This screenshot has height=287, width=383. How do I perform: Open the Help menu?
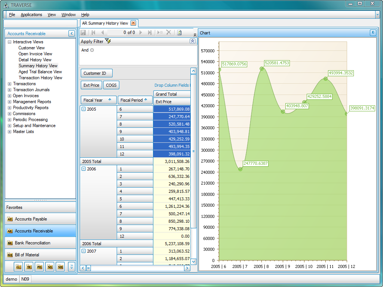pyautogui.click(x=85, y=15)
